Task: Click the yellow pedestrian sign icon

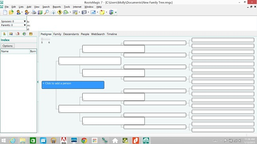Action: pos(60,12)
